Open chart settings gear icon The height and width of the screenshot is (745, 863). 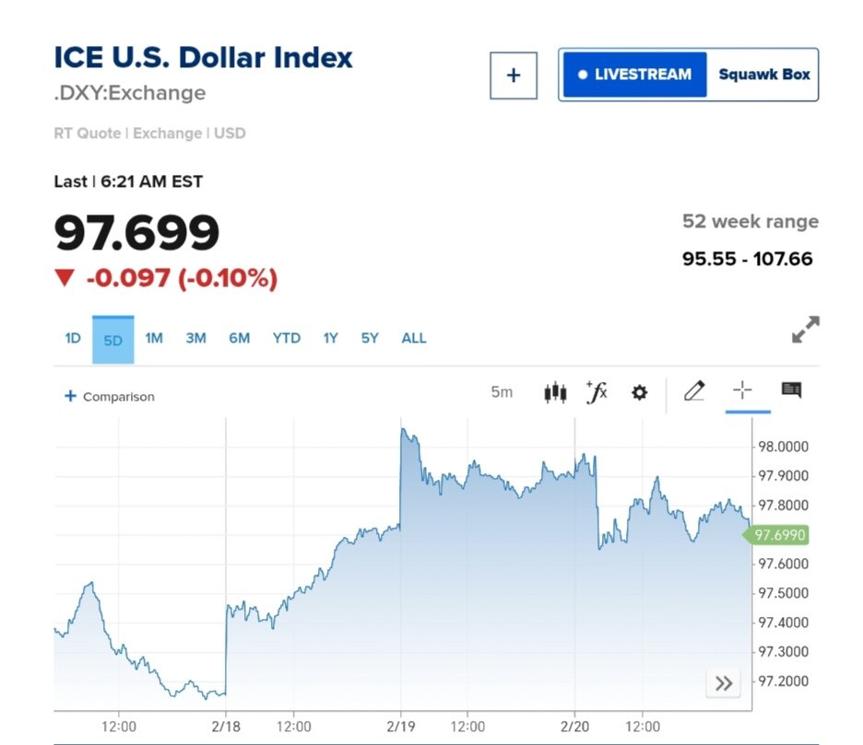[639, 393]
